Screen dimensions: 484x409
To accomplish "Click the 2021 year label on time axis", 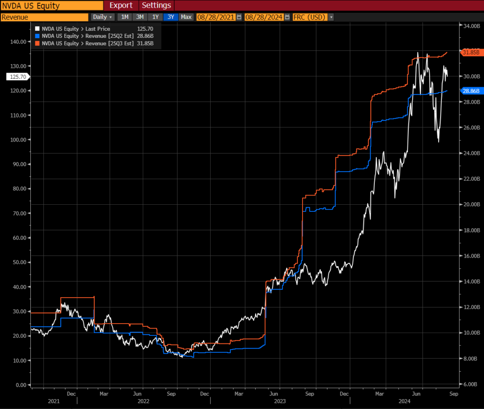I will click(x=54, y=401).
